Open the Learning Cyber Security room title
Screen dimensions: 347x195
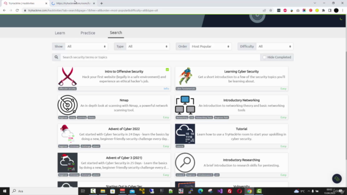241,71
